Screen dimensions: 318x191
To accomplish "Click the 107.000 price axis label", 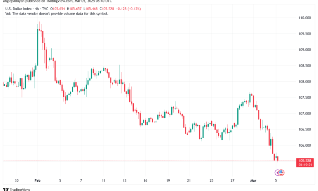I will pos(305,114).
